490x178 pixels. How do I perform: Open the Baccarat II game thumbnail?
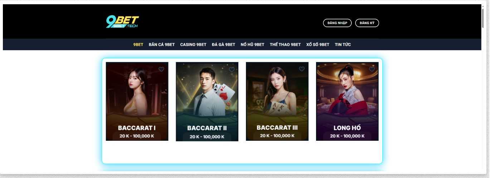click(x=207, y=102)
